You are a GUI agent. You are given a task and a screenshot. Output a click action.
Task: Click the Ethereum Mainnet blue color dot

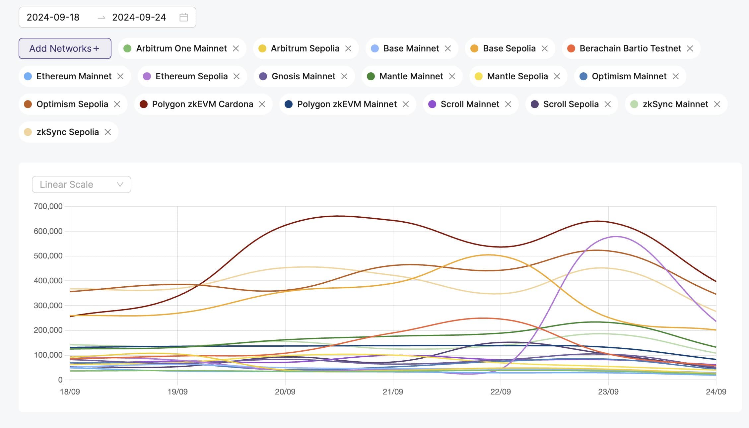pos(28,76)
